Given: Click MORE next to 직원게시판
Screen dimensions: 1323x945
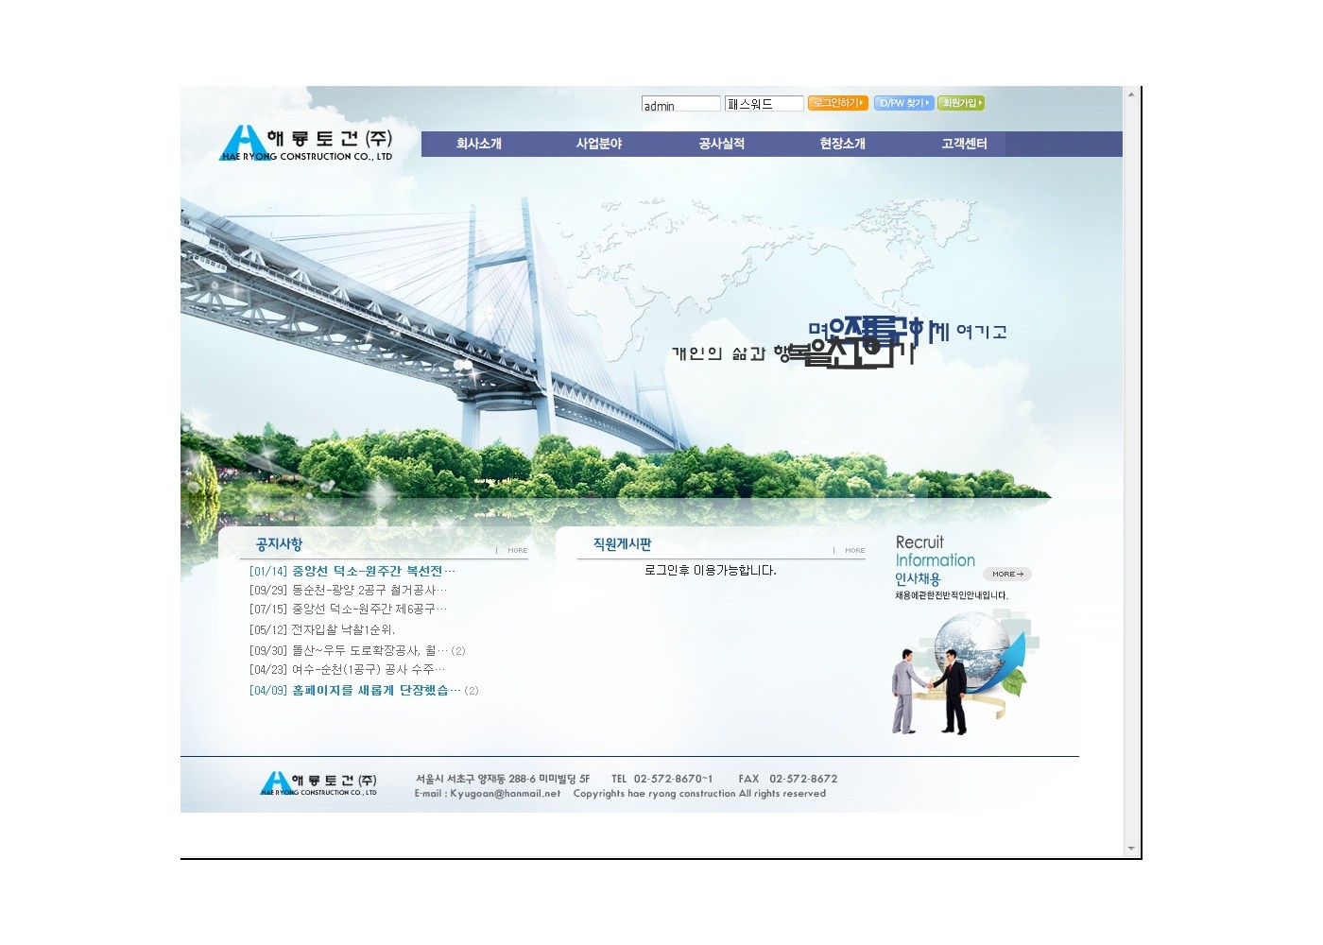Looking at the screenshot, I should [x=854, y=550].
